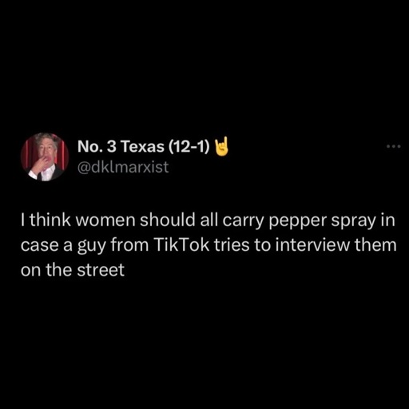The height and width of the screenshot is (409, 409).
Task: Open the @dklmarxist handle link
Action: [x=123, y=167]
